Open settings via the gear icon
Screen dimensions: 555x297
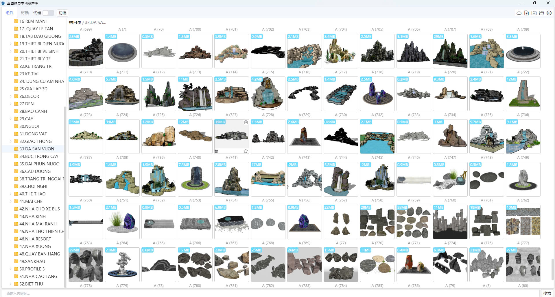click(549, 13)
